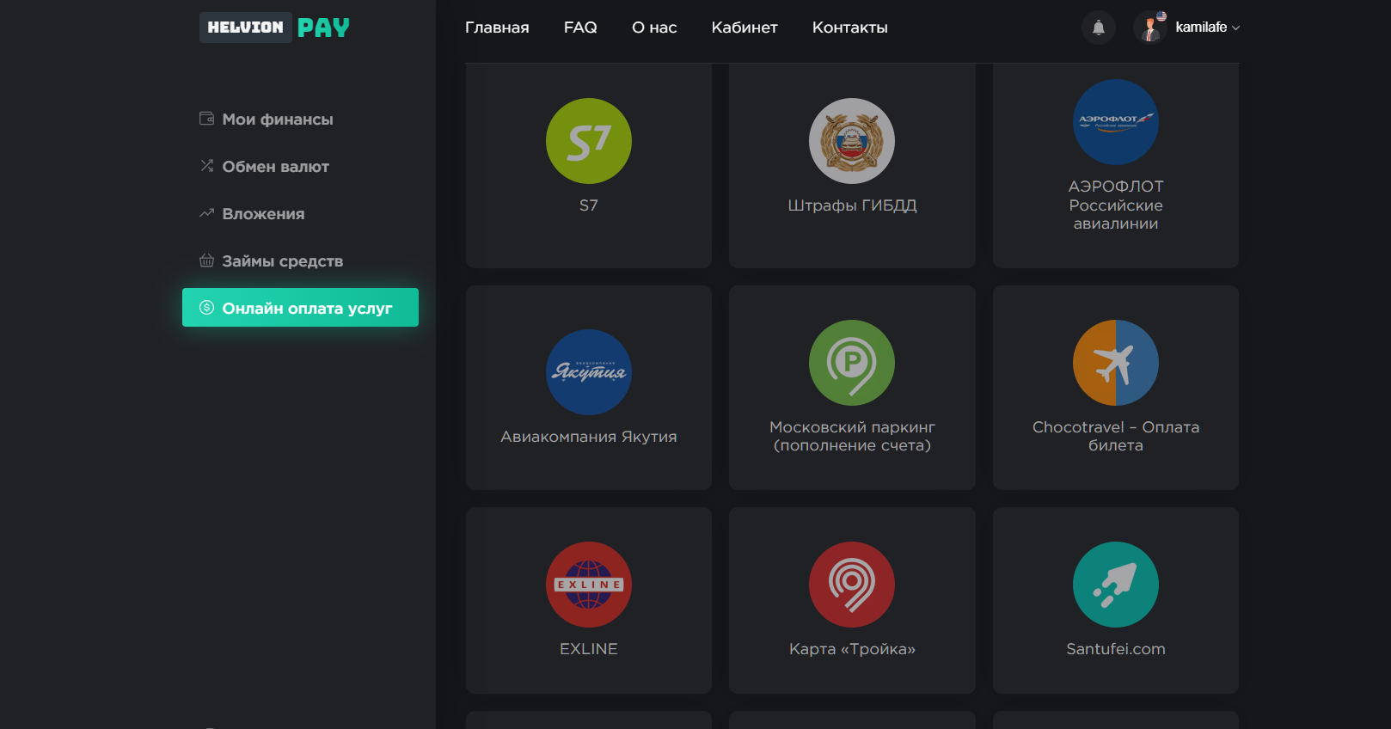Open the notifications bell icon
This screenshot has height=729, width=1391.
1099,28
